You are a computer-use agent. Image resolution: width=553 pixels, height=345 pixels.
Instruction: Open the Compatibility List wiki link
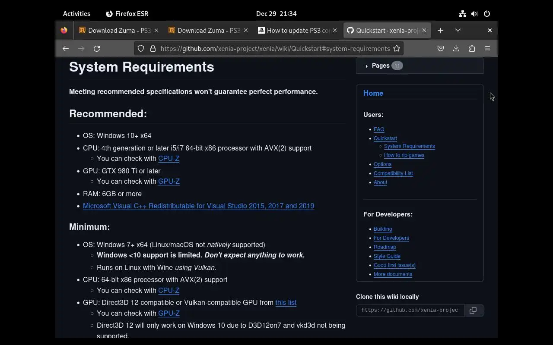(x=393, y=173)
